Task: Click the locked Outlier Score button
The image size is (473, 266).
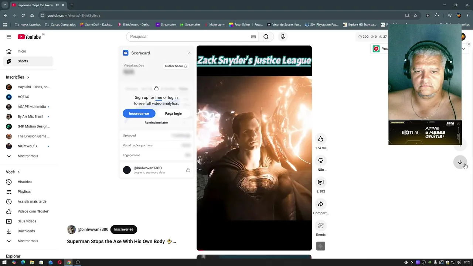Action: point(176,66)
